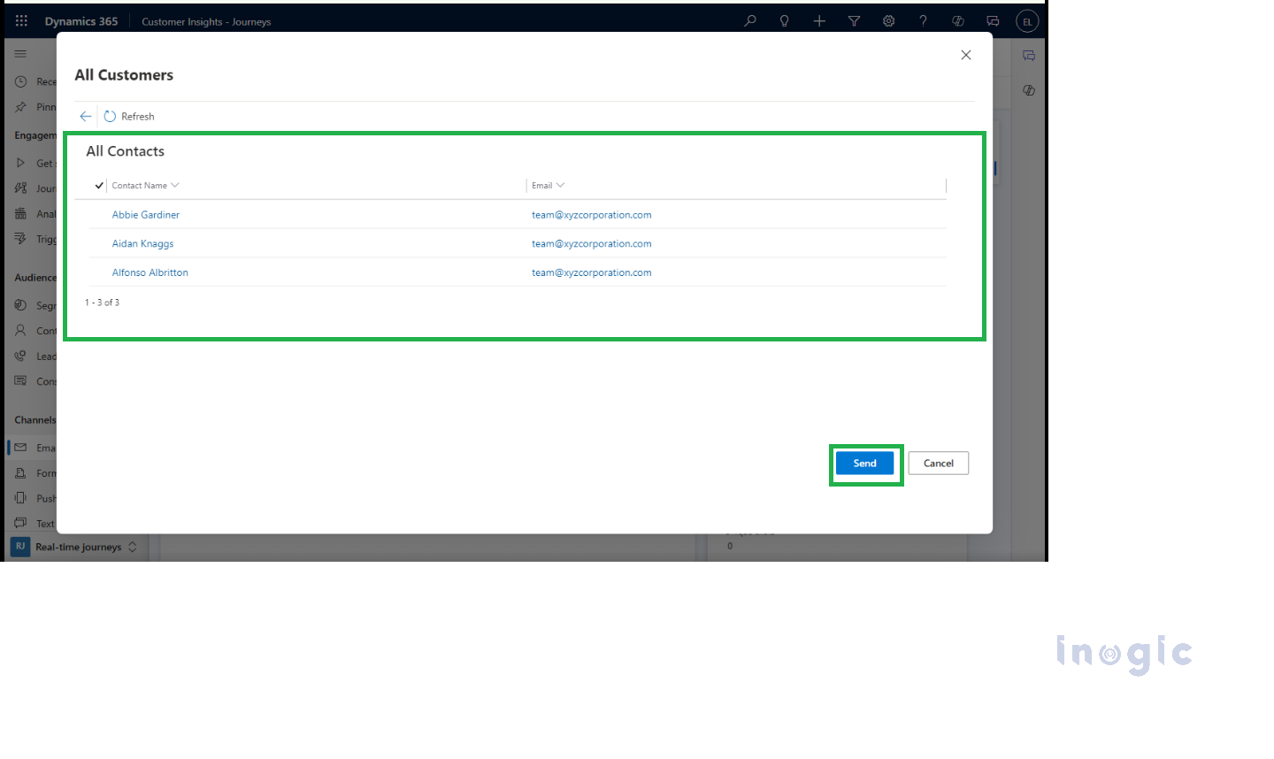Click the help question mark icon

click(x=923, y=21)
